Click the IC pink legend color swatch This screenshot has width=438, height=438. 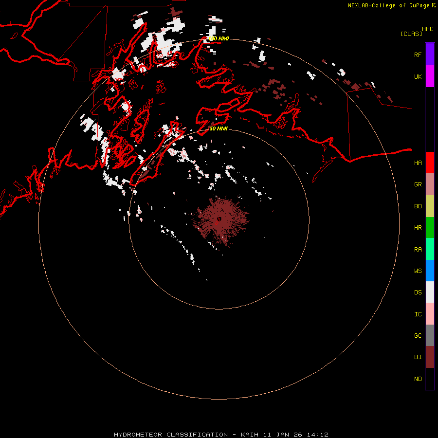[x=430, y=314]
